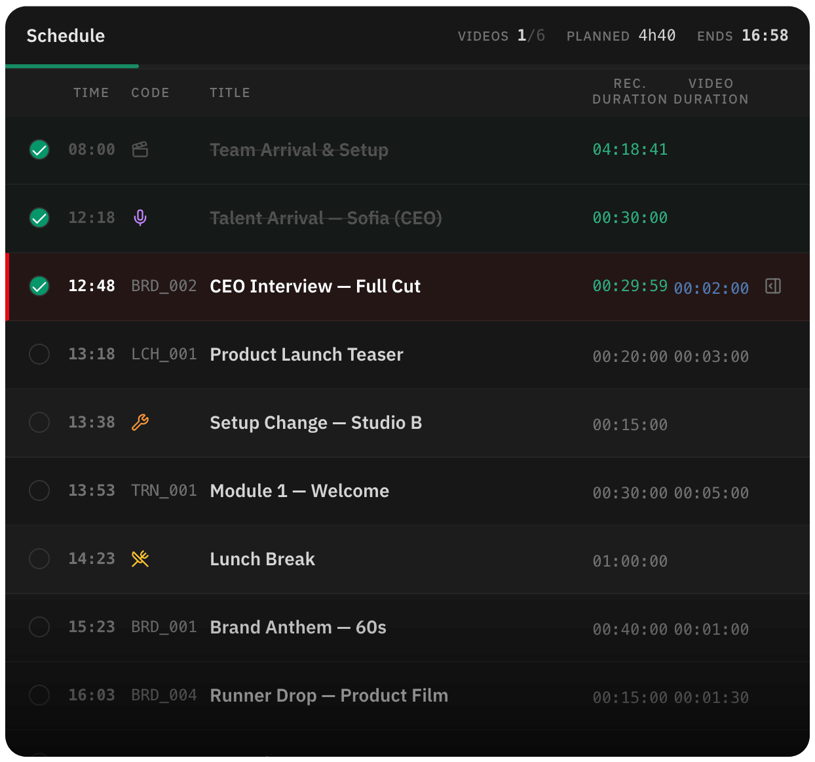815x762 pixels.
Task: Open CEO Interview — Full Cut title
Action: click(315, 287)
